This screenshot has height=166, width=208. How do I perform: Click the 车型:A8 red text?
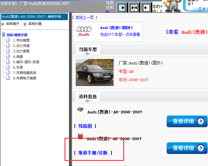click(126, 72)
